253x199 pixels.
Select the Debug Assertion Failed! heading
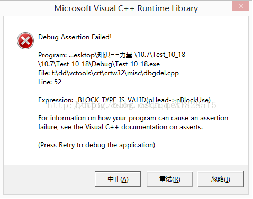(x=75, y=37)
